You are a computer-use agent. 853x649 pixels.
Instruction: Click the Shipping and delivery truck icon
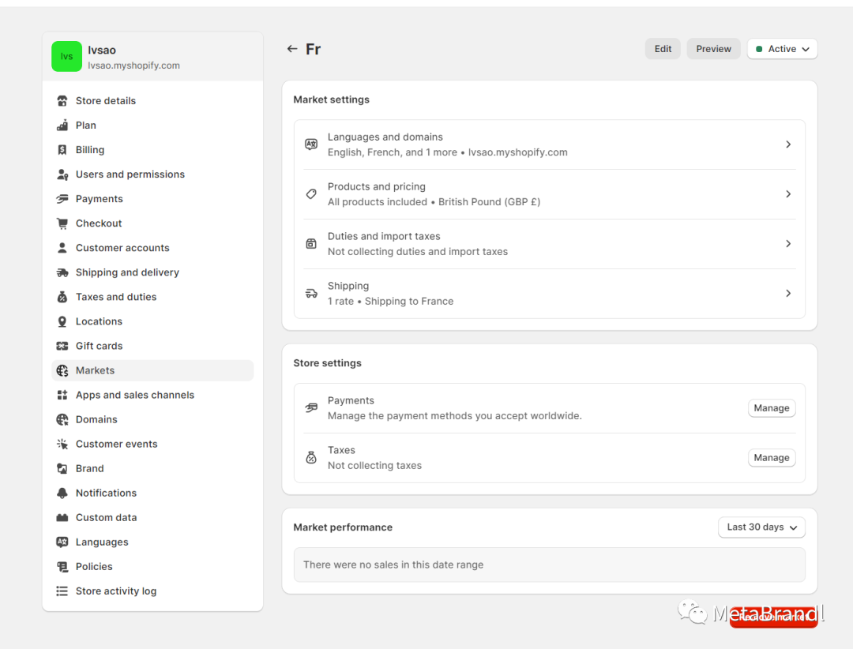(x=62, y=272)
